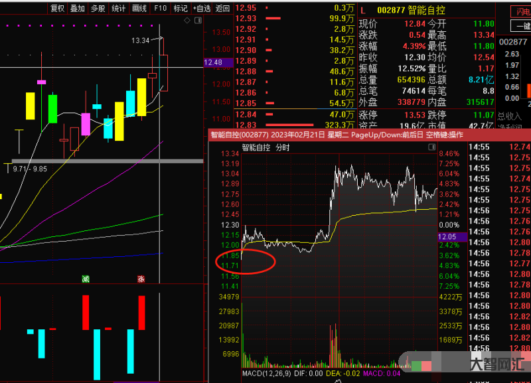Toggle the side panel icon beside the diamond
Viewport: 531px width, 383px height.
pyautogui.click(x=197, y=21)
